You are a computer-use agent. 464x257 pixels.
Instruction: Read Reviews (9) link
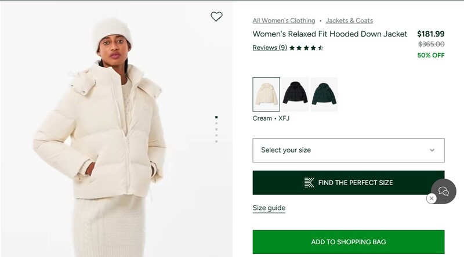(x=270, y=48)
